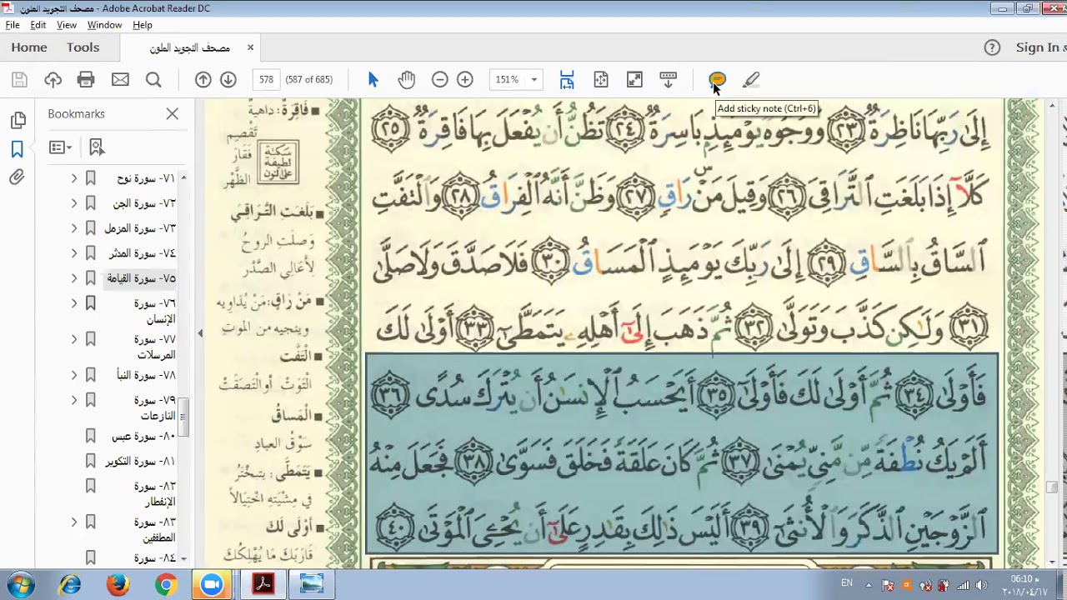Click the Print file icon
This screenshot has height=600, width=1067.
(x=86, y=80)
